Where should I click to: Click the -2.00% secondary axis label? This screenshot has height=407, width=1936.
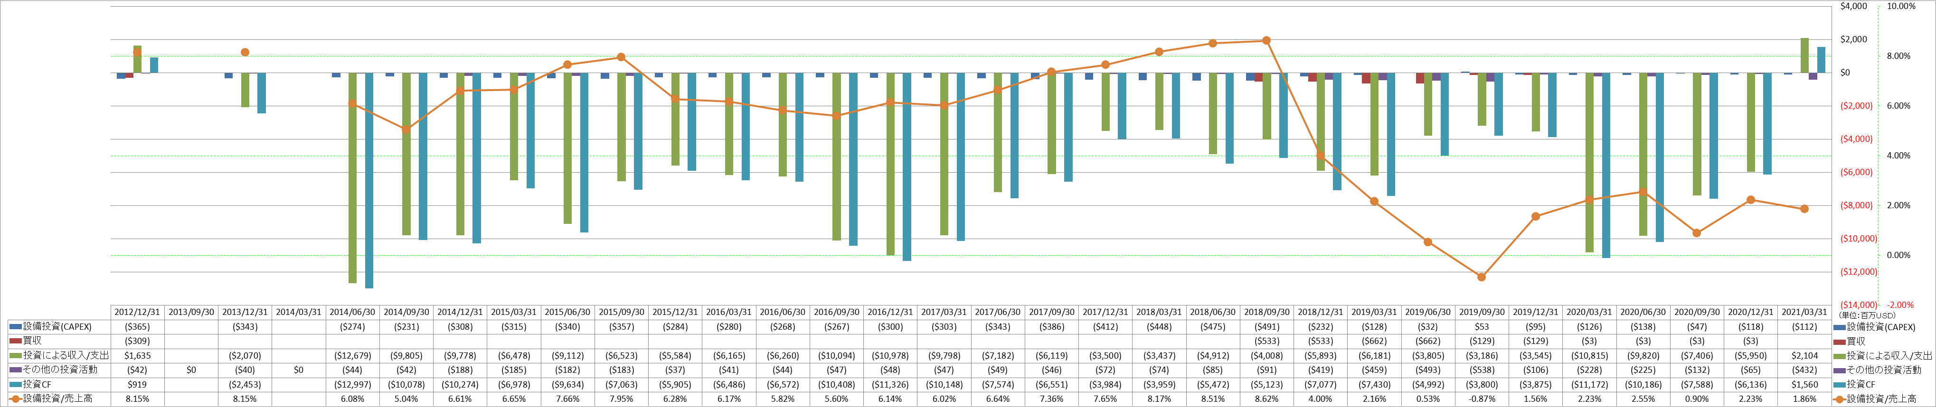coord(1900,305)
